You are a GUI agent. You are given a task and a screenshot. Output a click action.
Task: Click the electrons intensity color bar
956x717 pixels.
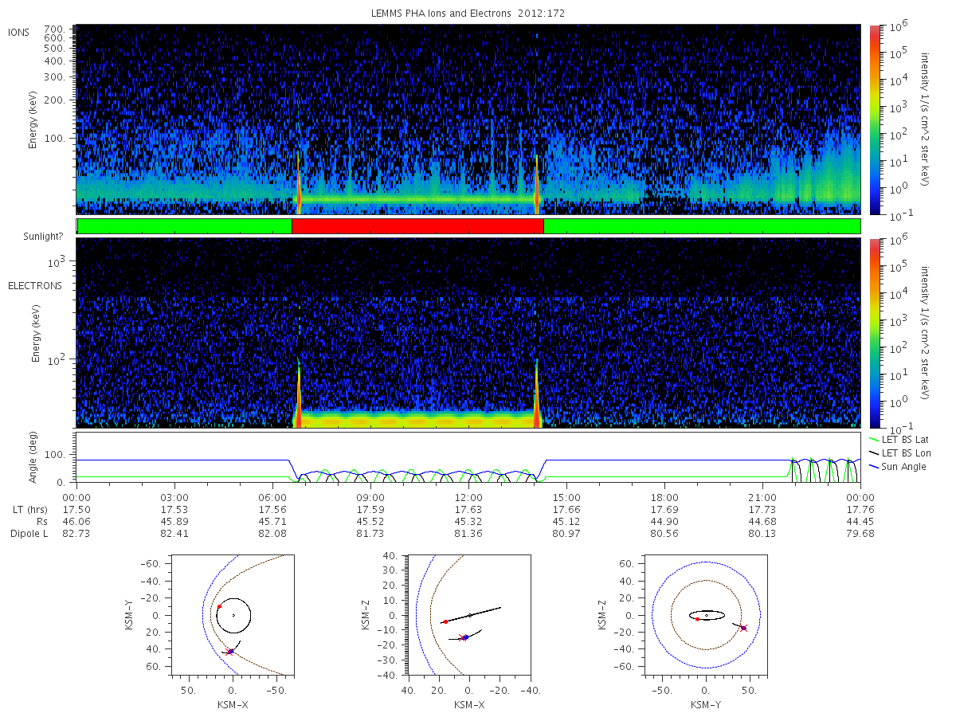[x=874, y=332]
